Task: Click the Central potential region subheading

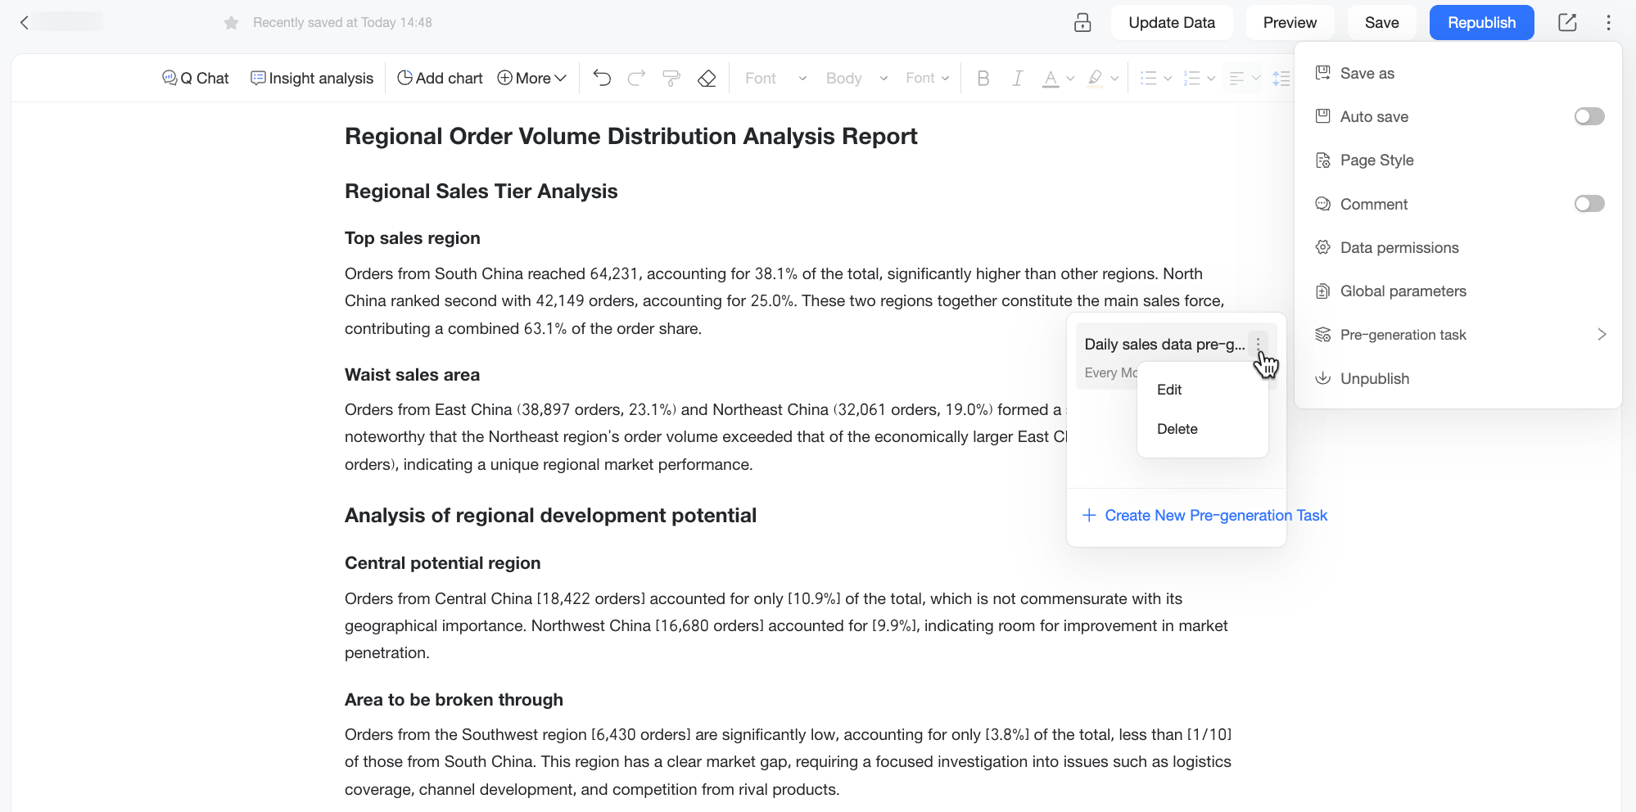Action: coord(442,563)
